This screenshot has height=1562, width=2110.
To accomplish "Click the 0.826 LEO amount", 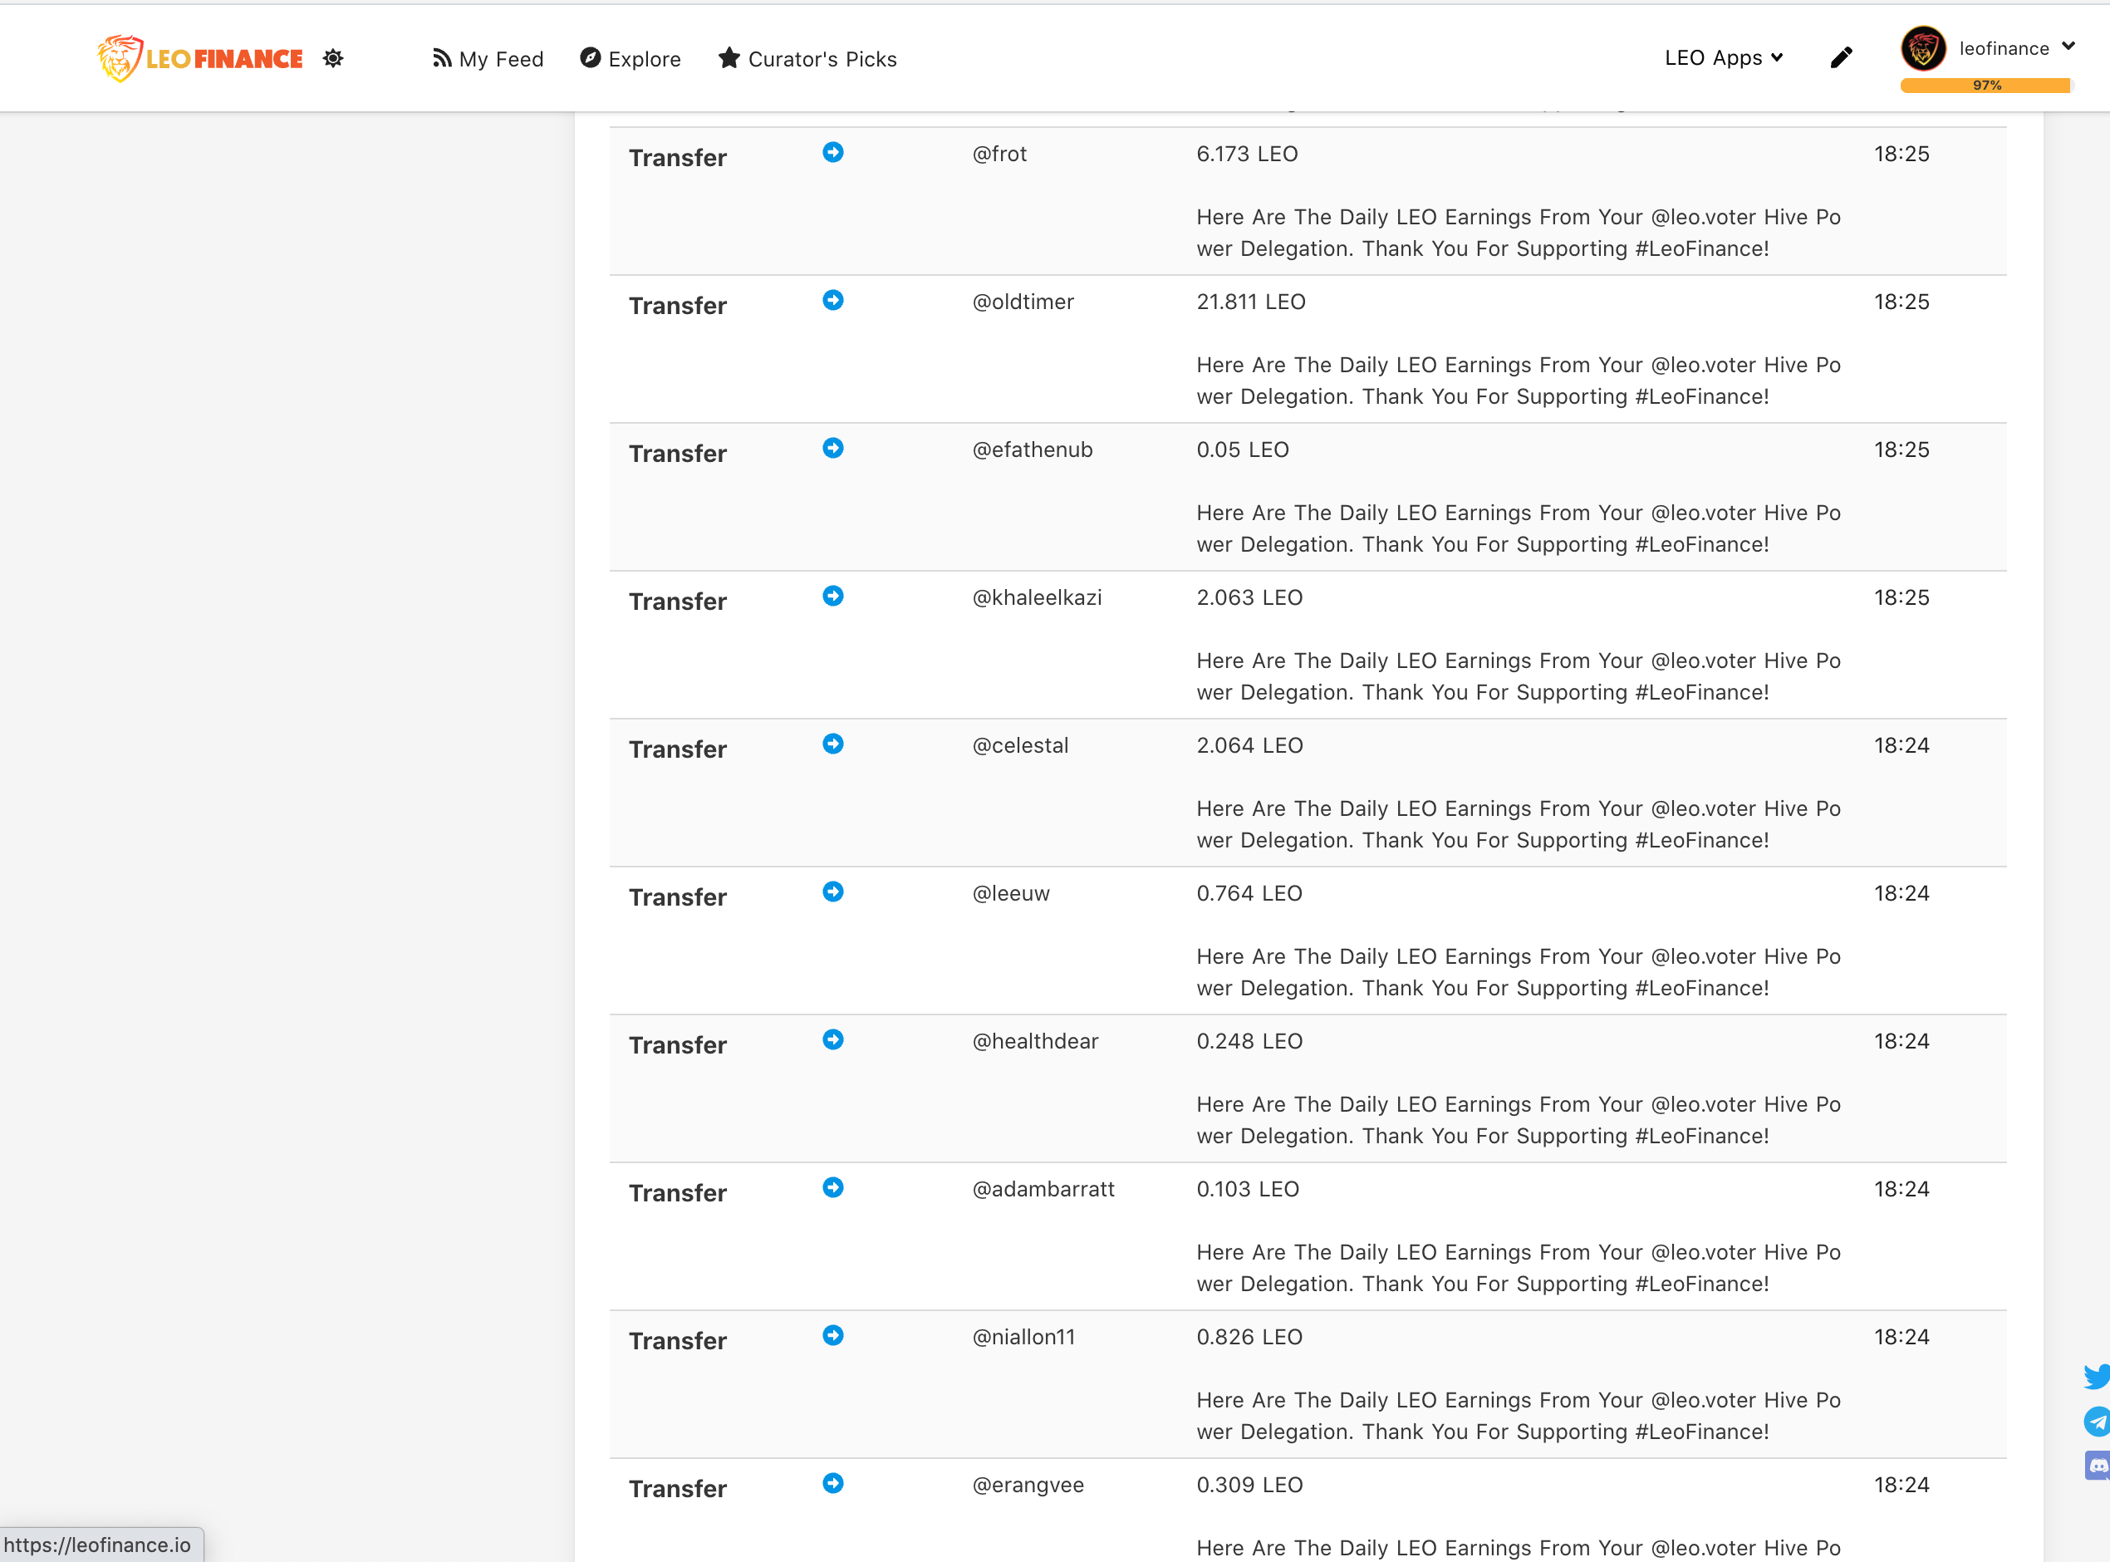I will click(x=1249, y=1337).
